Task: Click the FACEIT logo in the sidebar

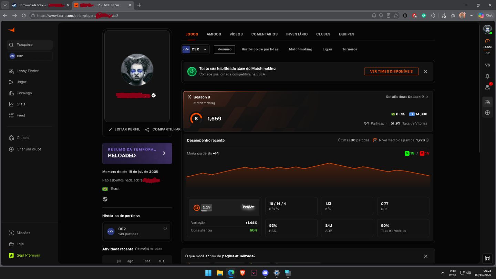Action: (11, 30)
